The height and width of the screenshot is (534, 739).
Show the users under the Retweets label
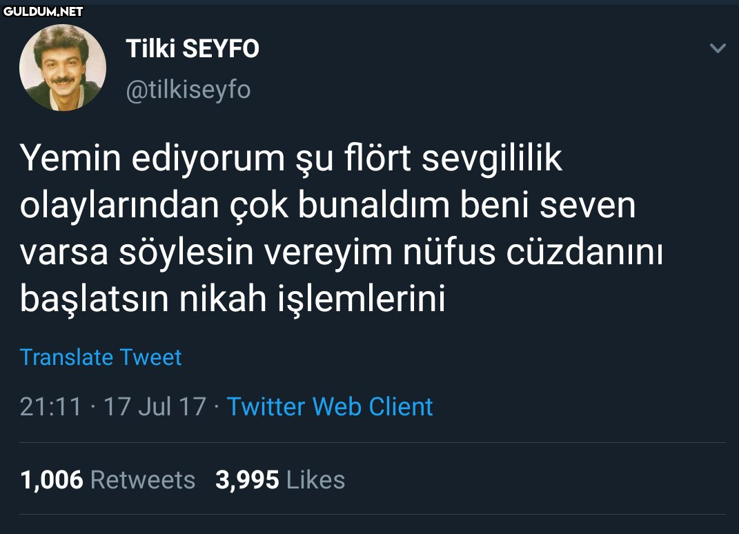143,479
